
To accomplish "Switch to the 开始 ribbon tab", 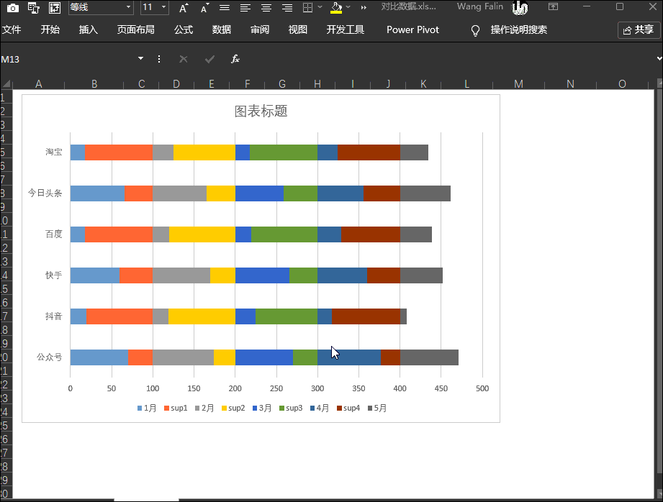I will point(50,29).
